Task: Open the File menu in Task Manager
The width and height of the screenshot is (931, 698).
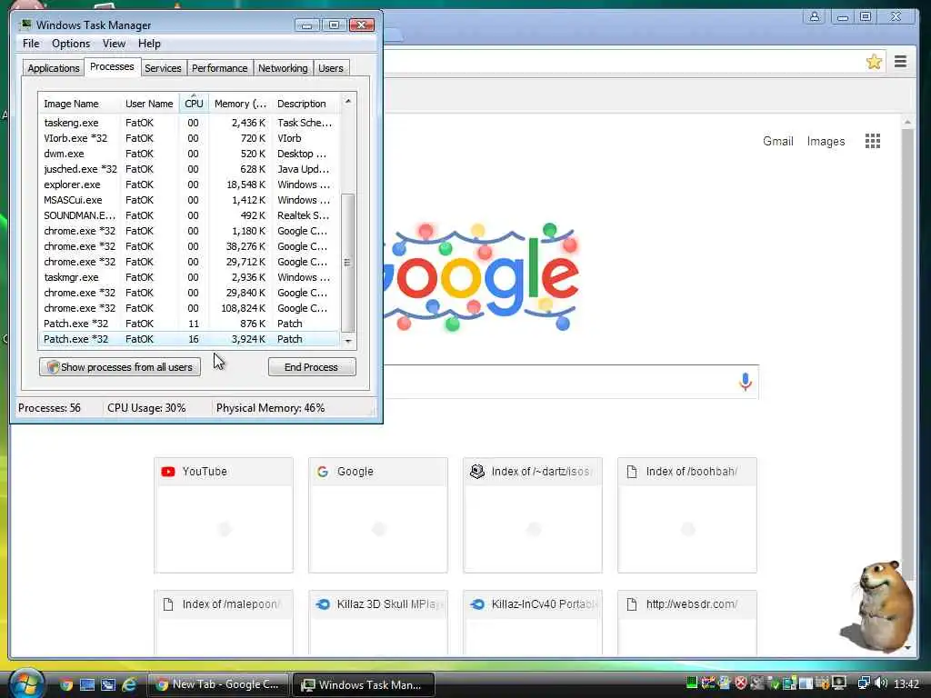Action: 31,44
